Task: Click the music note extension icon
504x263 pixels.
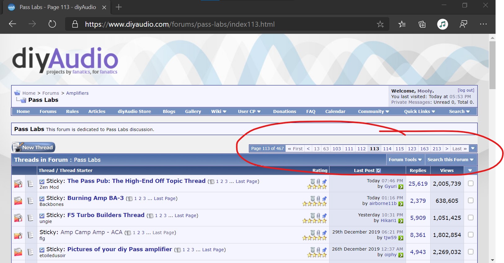Action: 443,24
